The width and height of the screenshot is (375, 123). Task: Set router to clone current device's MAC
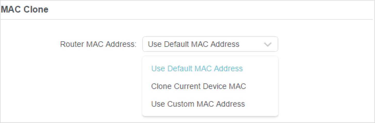click(198, 86)
